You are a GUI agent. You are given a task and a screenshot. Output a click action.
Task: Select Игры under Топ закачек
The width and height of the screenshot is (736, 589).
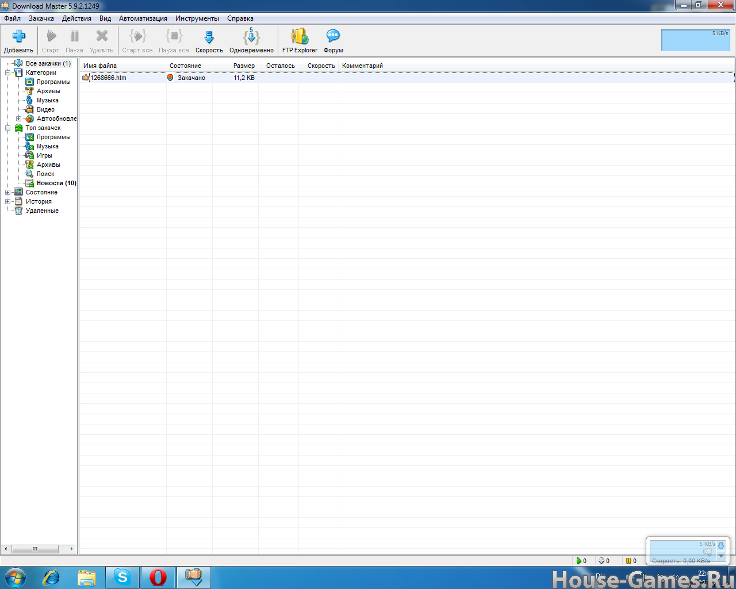(44, 155)
